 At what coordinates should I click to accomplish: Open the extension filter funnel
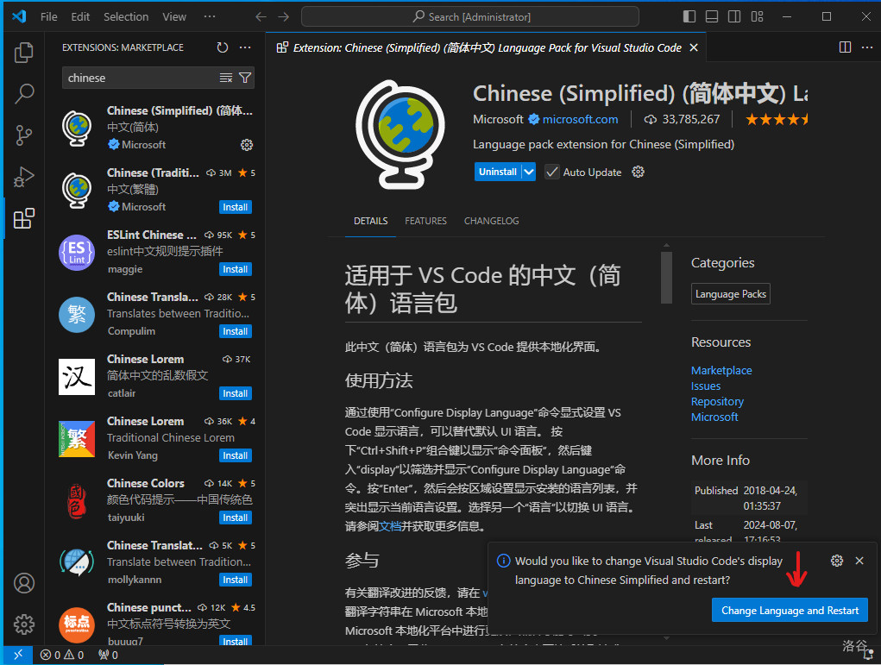click(245, 78)
